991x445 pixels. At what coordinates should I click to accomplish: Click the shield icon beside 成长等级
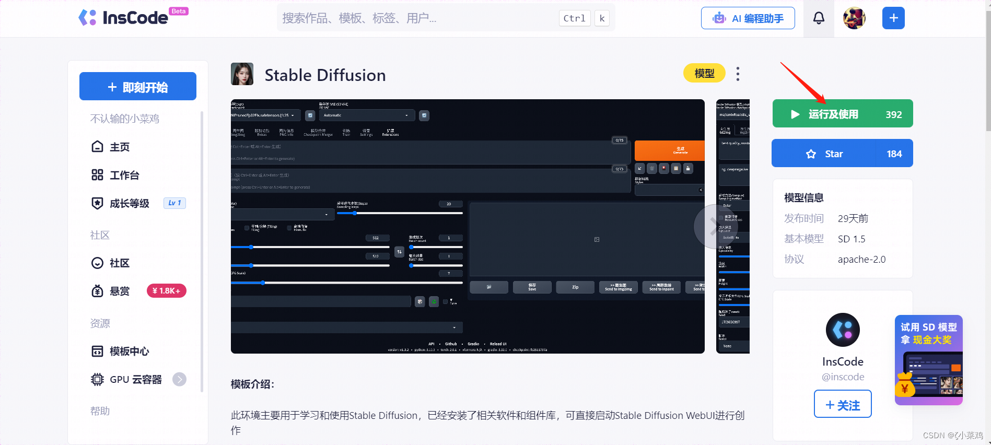click(97, 203)
